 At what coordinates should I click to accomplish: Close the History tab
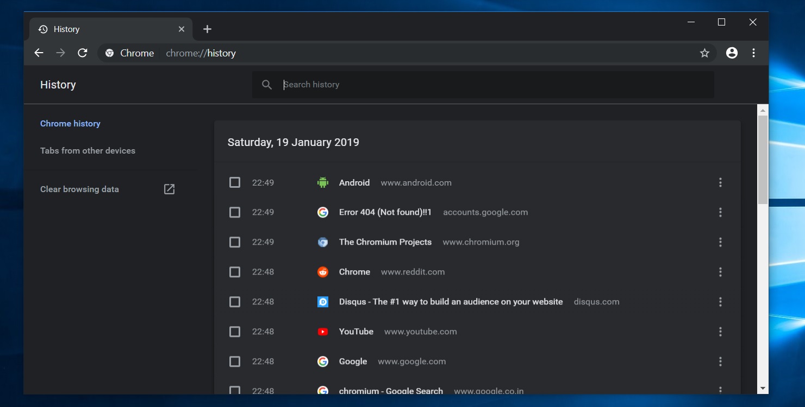click(182, 29)
